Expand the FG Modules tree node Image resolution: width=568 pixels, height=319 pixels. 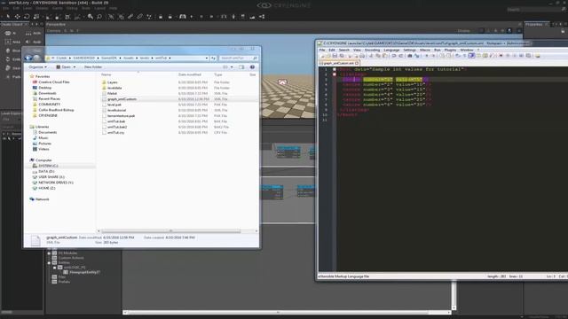coord(49,253)
